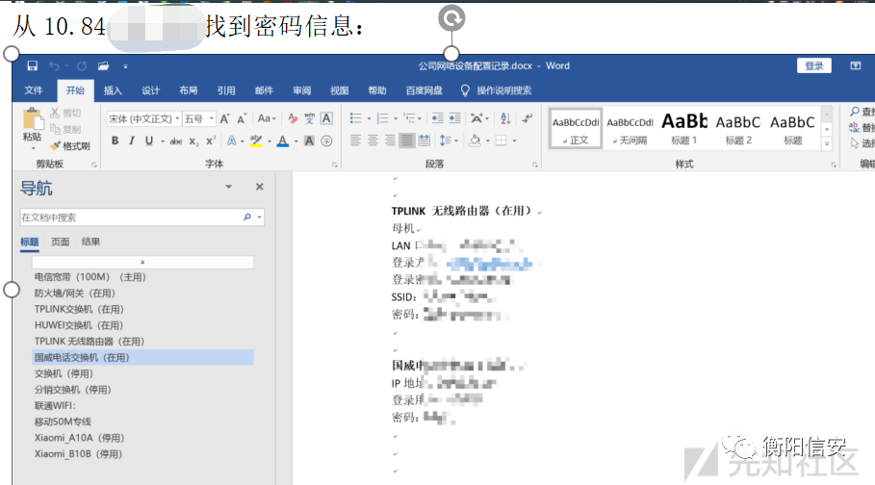Apply character border icon
This screenshot has width=875, height=485.
326,118
